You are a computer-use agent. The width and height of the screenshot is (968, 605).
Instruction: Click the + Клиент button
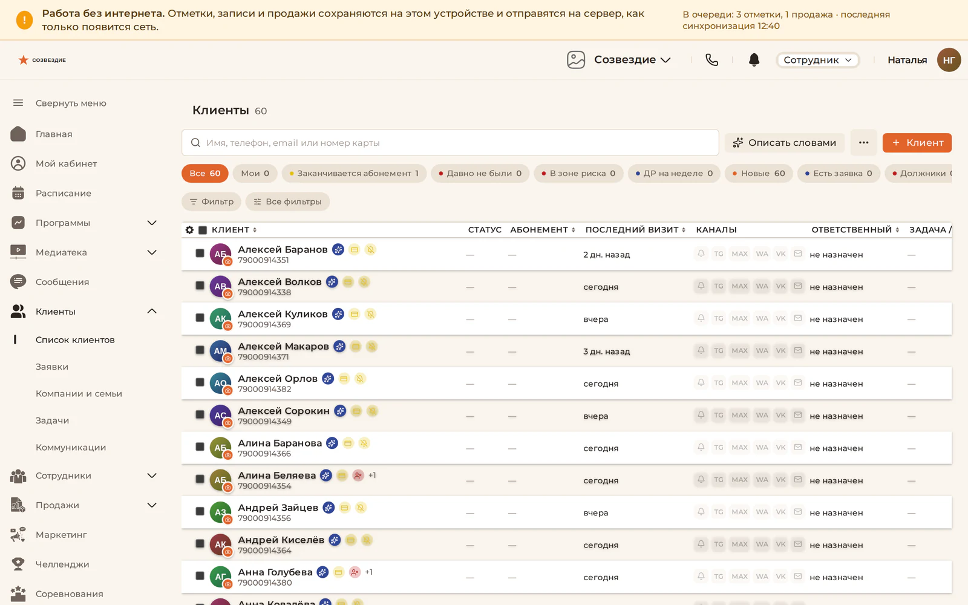coord(917,143)
